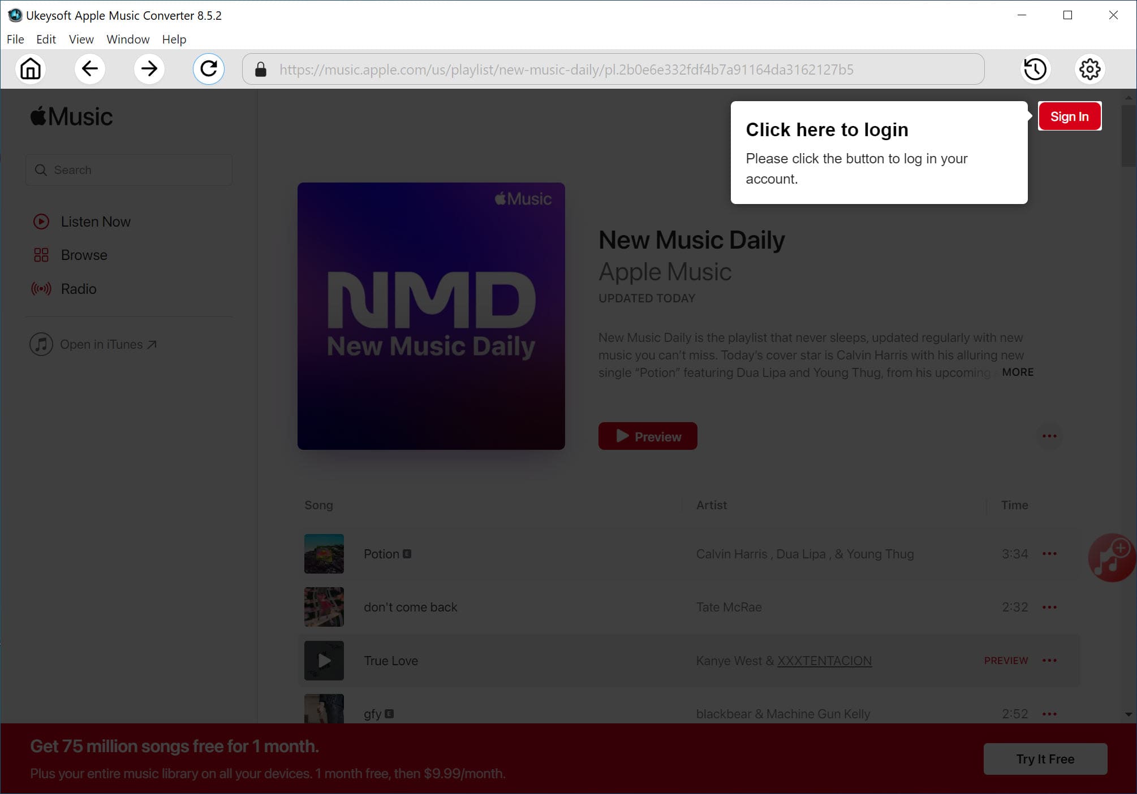Click the Try It Free subscription link
Screen dimensions: 1137x794
click(1045, 758)
